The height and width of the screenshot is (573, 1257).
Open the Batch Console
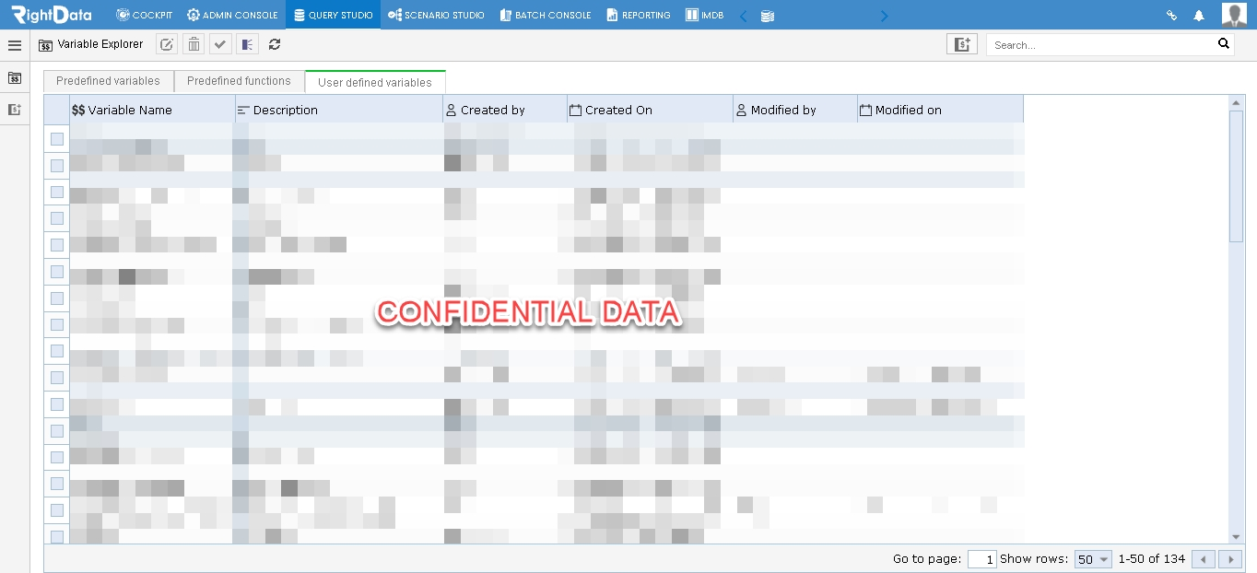546,15
